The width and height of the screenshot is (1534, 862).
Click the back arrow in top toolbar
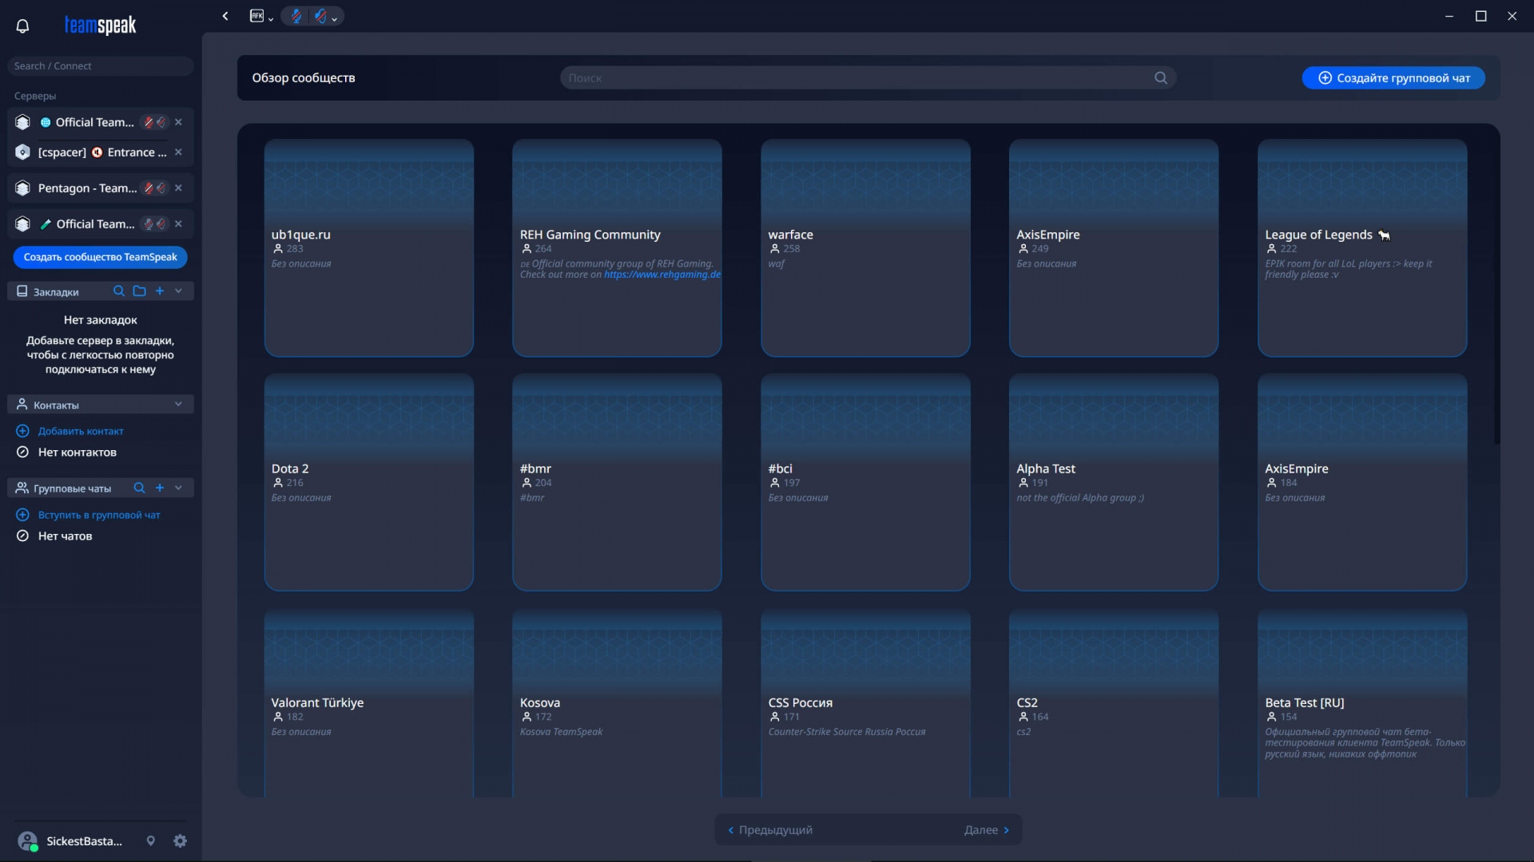[225, 16]
